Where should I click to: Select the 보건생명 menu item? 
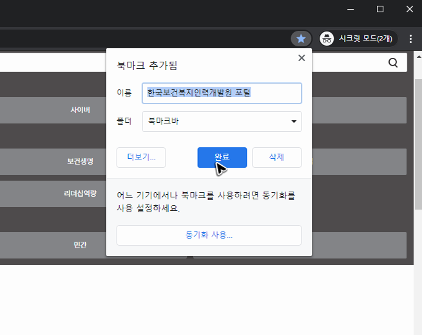(80, 161)
